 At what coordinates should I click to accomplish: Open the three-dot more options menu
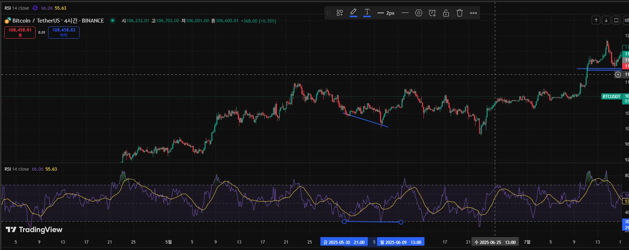click(473, 13)
